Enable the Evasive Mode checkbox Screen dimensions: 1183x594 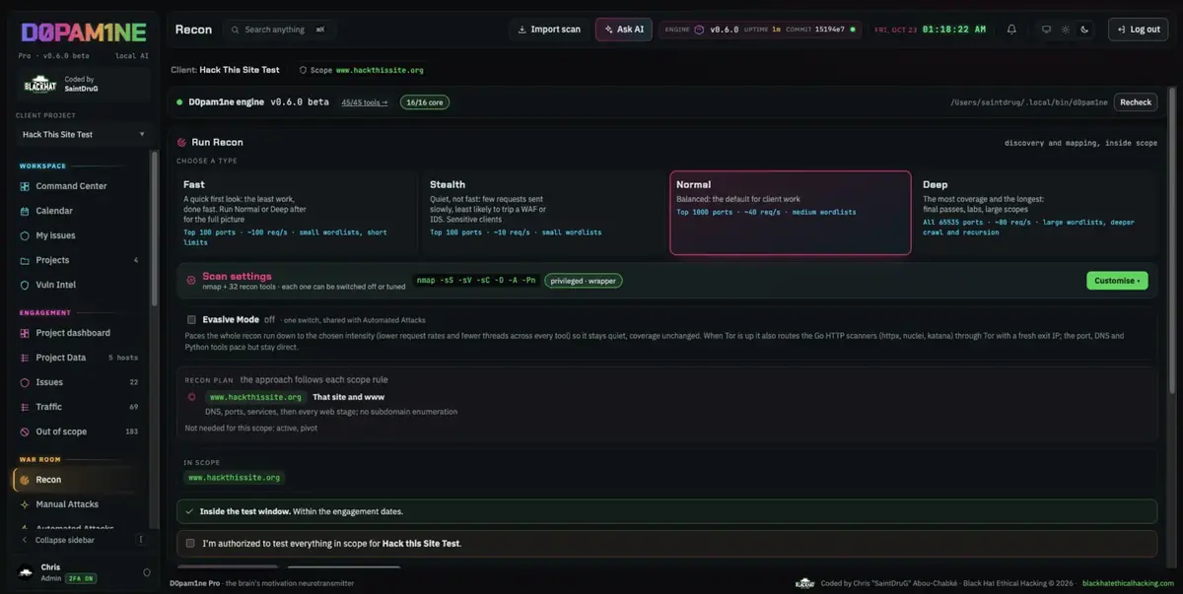pyautogui.click(x=191, y=319)
